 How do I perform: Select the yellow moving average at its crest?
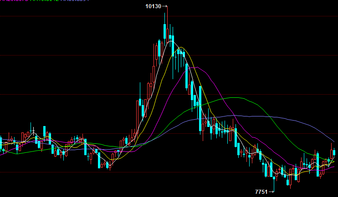[182, 47]
